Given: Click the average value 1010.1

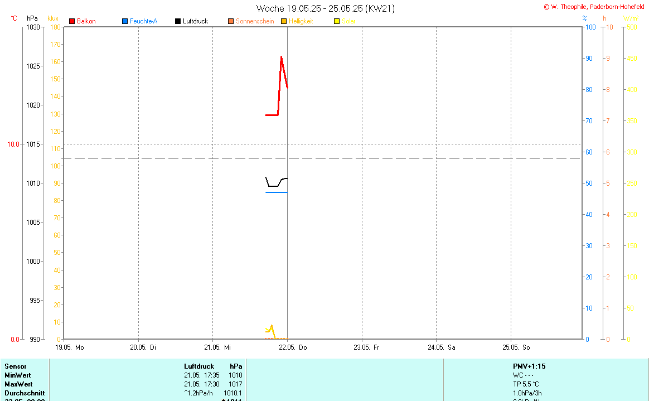Looking at the screenshot, I should (233, 393).
